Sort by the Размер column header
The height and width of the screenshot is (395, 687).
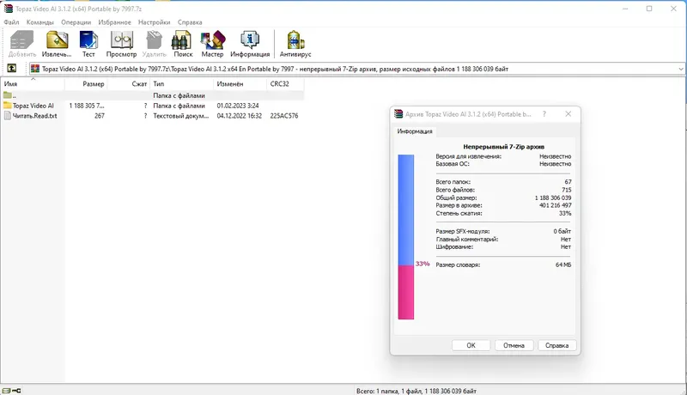click(87, 83)
